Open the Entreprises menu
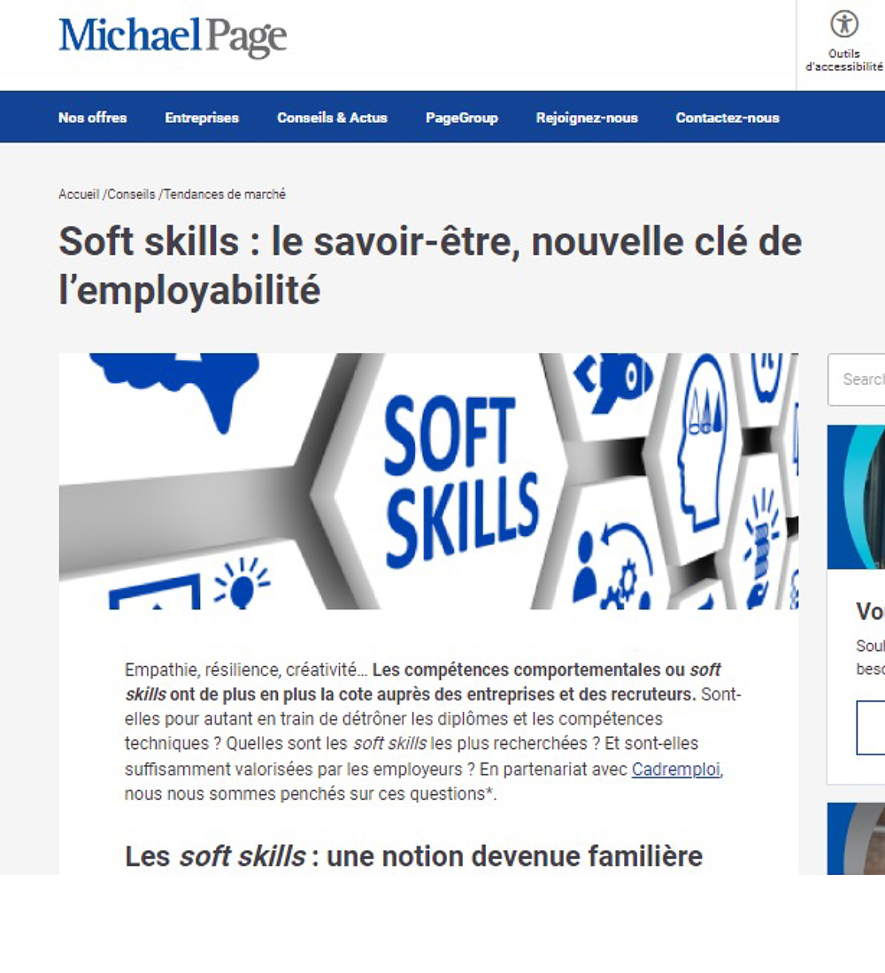The image size is (885, 973). tap(202, 118)
